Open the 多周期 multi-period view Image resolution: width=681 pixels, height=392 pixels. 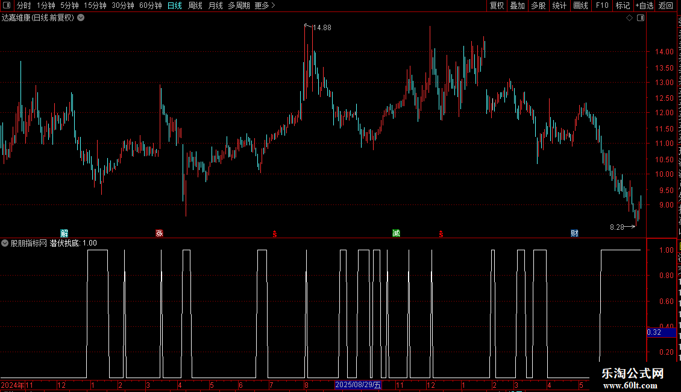[x=239, y=5]
